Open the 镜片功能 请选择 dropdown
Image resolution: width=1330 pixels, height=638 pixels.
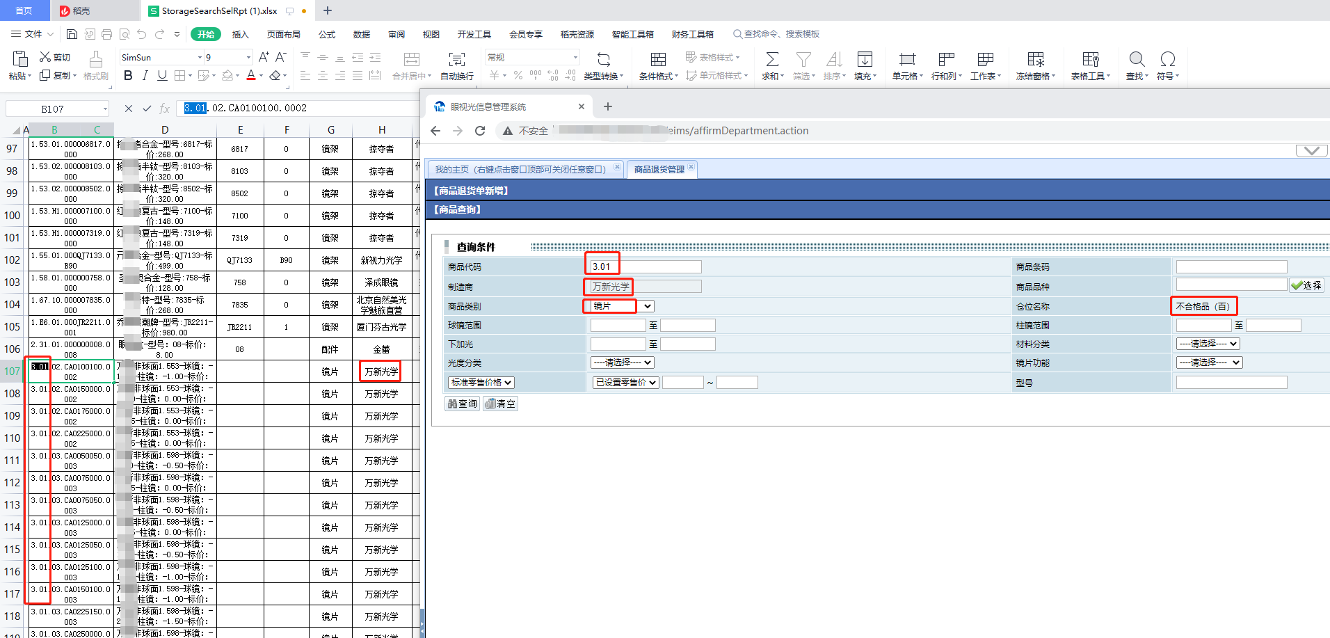1210,362
